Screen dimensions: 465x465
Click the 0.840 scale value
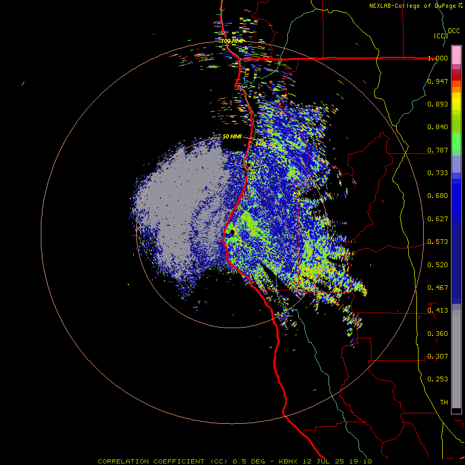pos(438,127)
